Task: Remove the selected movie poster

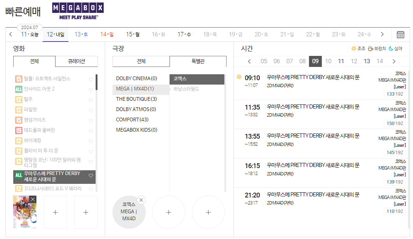Action: [33, 199]
